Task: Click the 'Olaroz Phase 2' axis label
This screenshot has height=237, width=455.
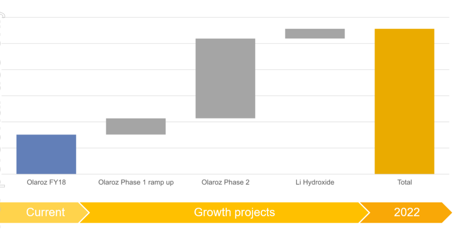Action: tap(225, 182)
